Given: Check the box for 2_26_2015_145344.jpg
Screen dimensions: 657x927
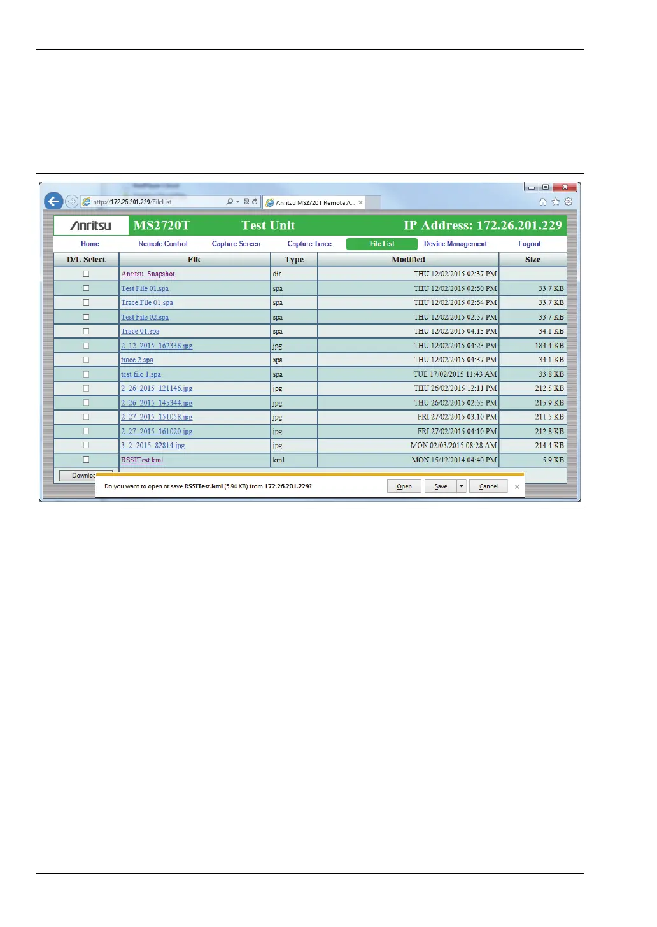Looking at the screenshot, I should pos(86,402).
